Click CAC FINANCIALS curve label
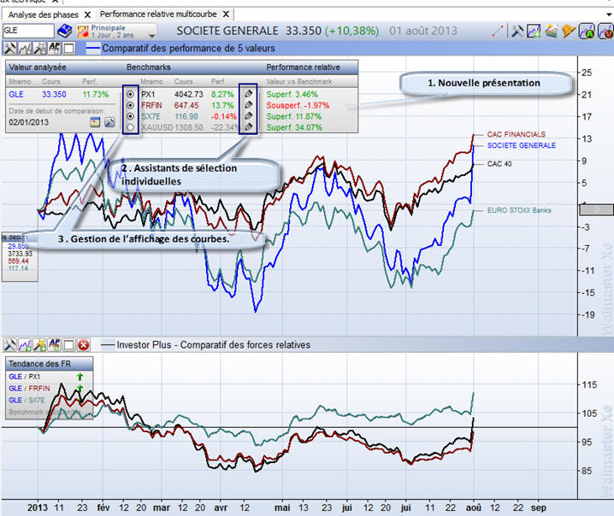Image resolution: width=614 pixels, height=516 pixels. coord(517,134)
